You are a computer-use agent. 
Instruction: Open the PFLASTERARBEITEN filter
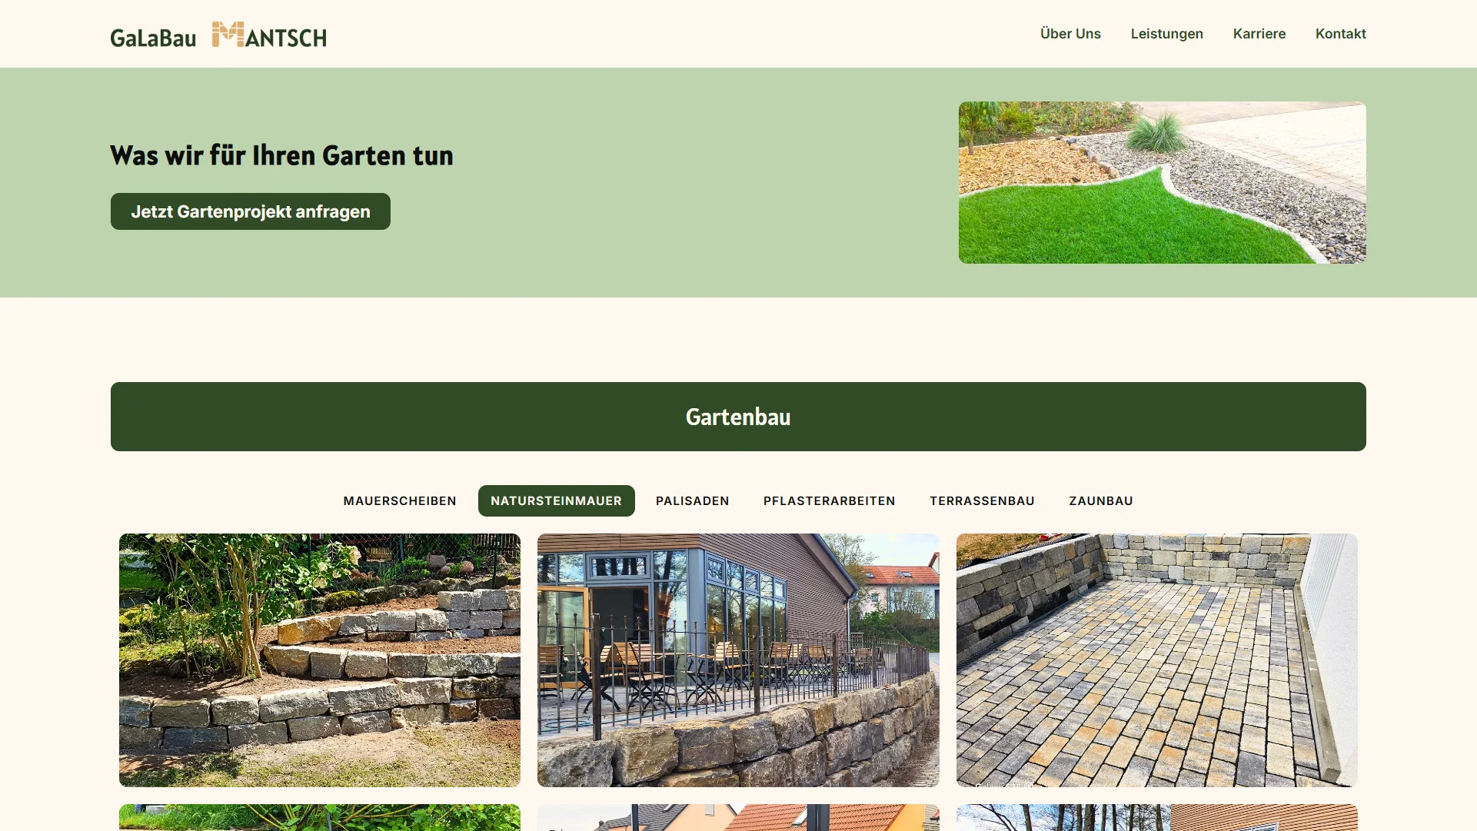point(829,500)
